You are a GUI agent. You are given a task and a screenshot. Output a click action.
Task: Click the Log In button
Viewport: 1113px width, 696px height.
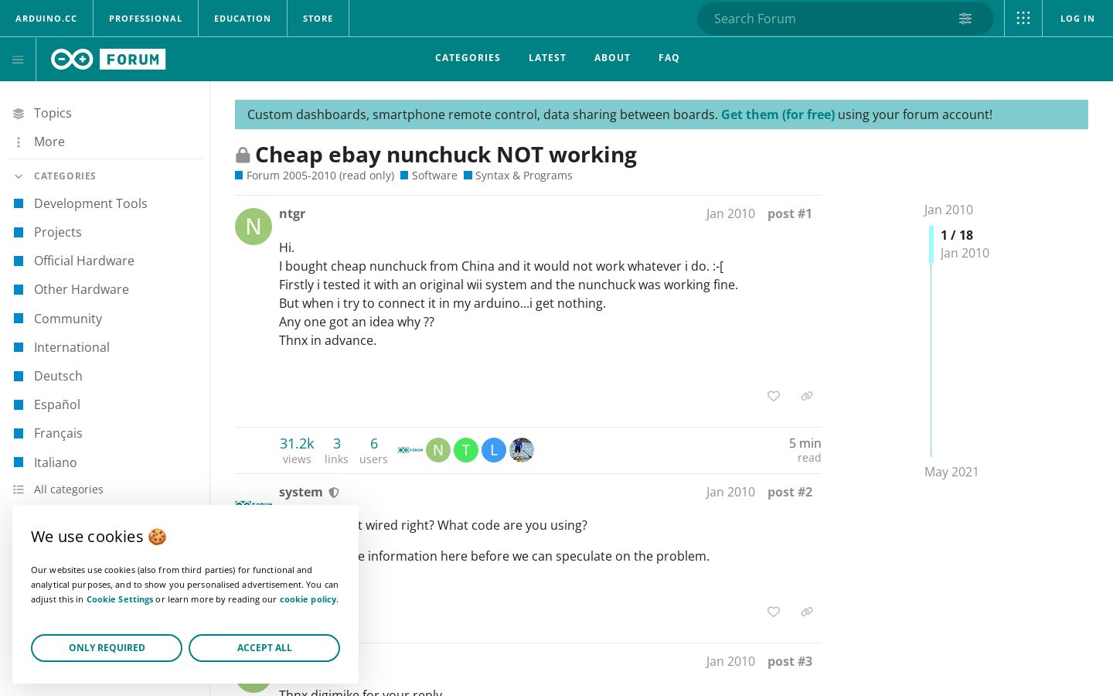(1077, 19)
